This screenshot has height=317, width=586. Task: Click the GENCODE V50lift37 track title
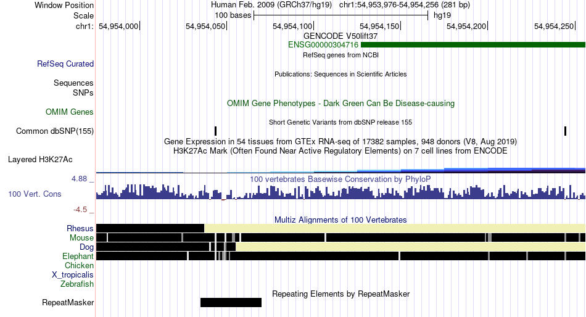[340, 36]
